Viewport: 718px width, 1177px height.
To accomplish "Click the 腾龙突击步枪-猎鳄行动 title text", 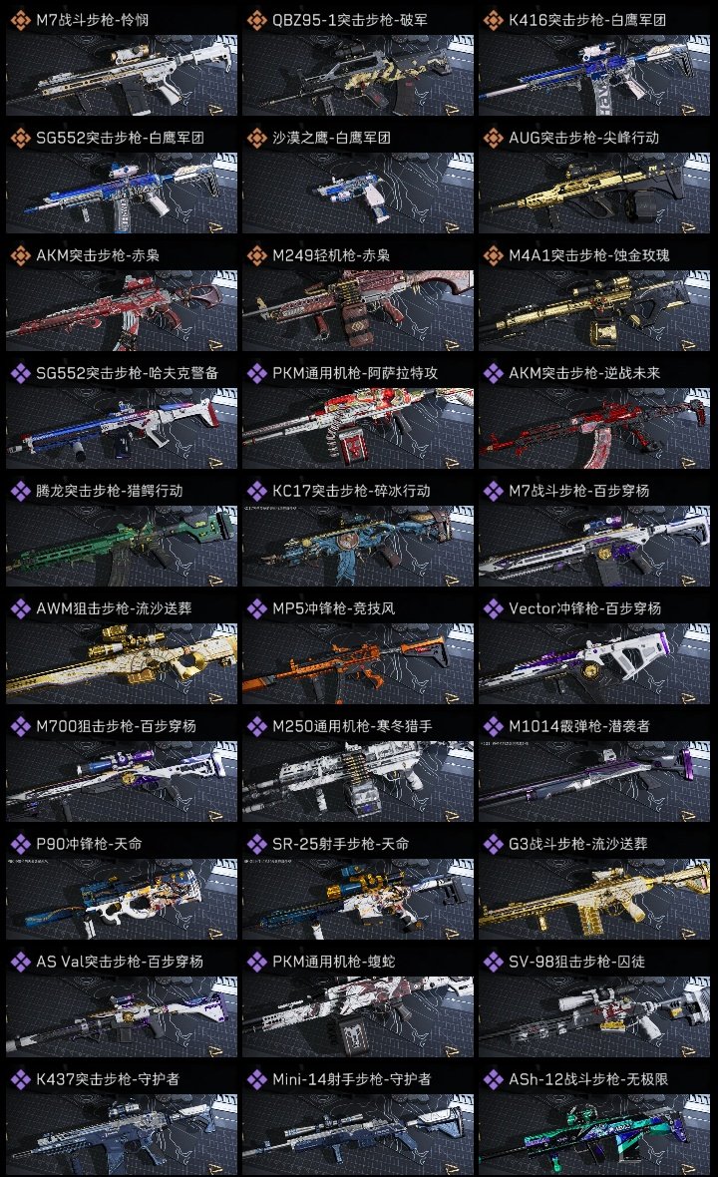I will coord(110,491).
